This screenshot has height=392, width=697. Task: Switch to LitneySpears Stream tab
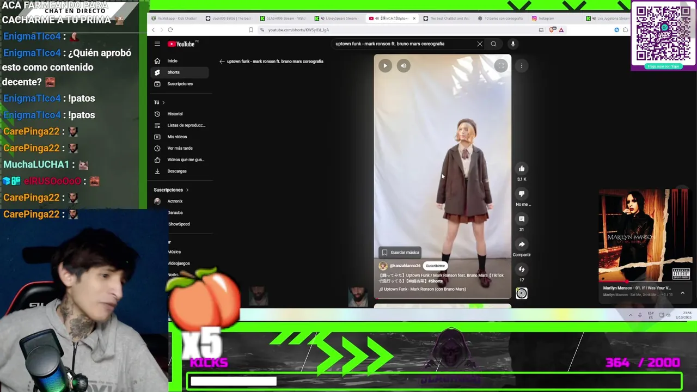coord(338,19)
